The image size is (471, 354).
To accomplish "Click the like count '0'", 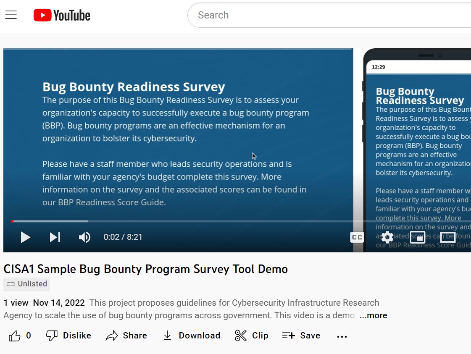I will click(29, 336).
